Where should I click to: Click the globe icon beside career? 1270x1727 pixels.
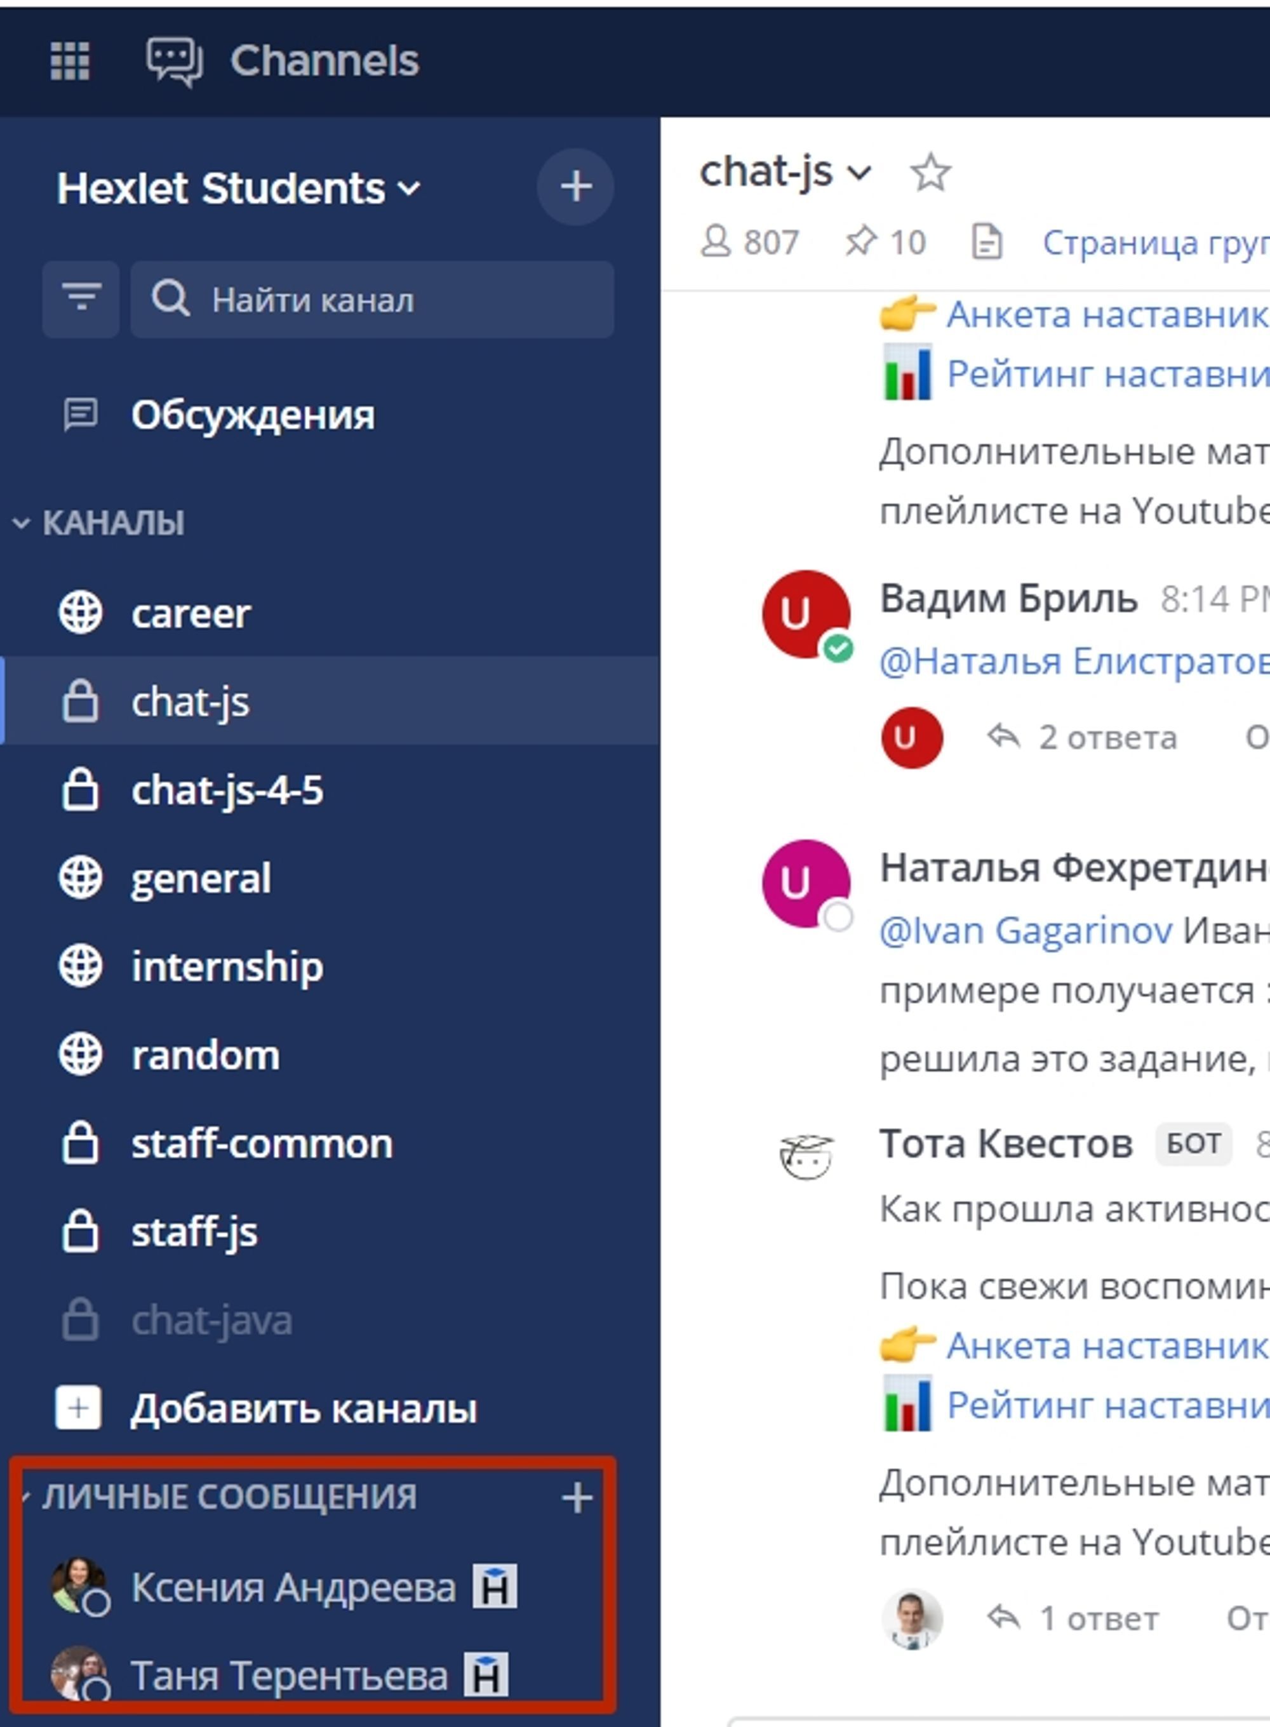click(81, 613)
